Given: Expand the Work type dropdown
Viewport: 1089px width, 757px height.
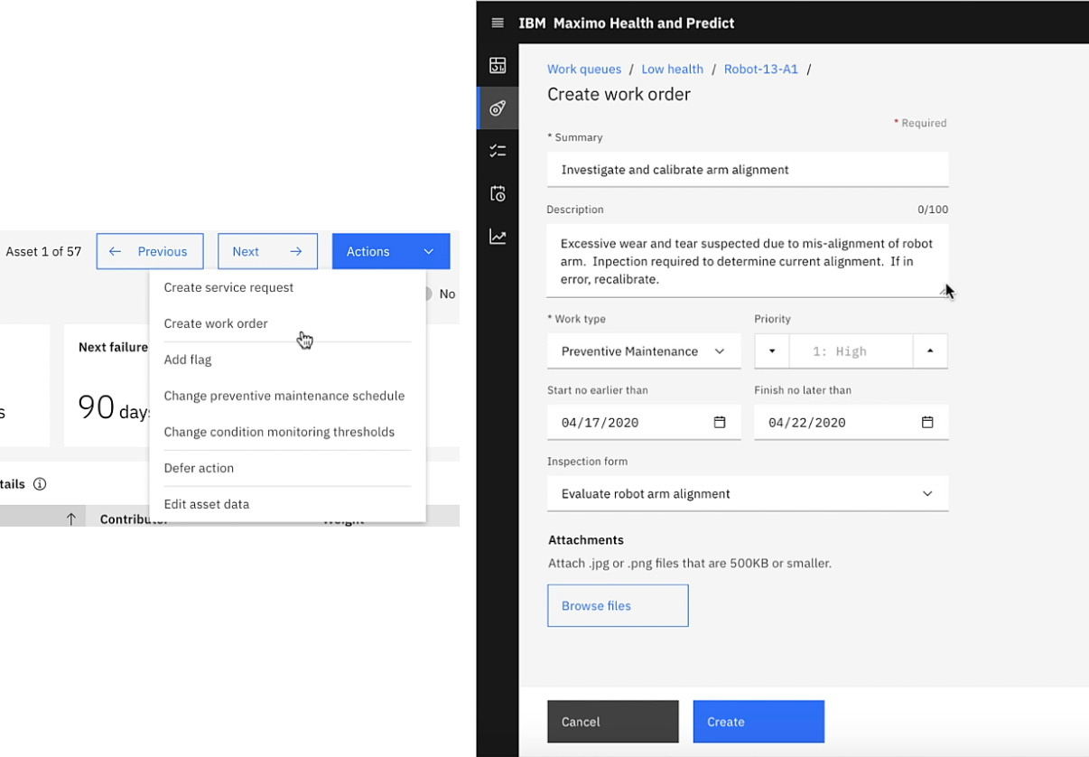Looking at the screenshot, I should (x=644, y=351).
